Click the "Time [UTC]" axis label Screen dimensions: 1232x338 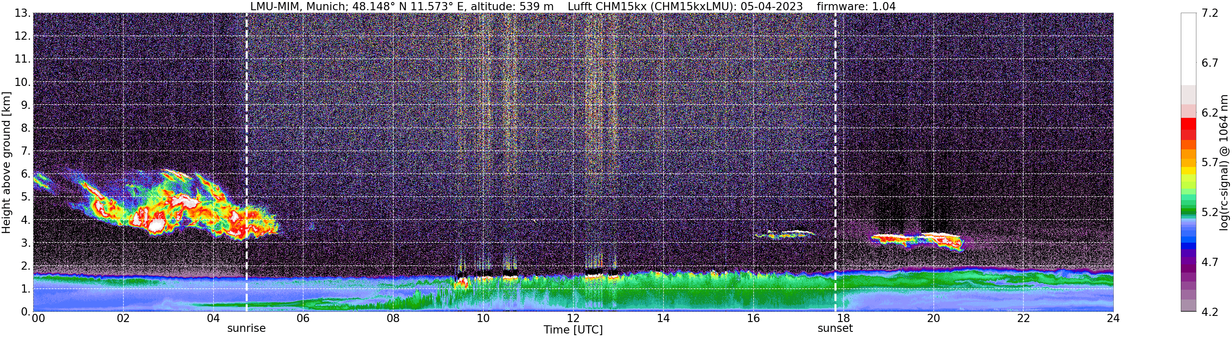[x=573, y=330]
